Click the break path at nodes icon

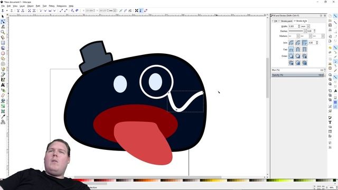pos(23,11)
